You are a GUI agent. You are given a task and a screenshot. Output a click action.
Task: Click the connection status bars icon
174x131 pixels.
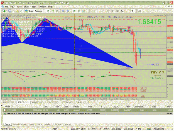[149, 129]
